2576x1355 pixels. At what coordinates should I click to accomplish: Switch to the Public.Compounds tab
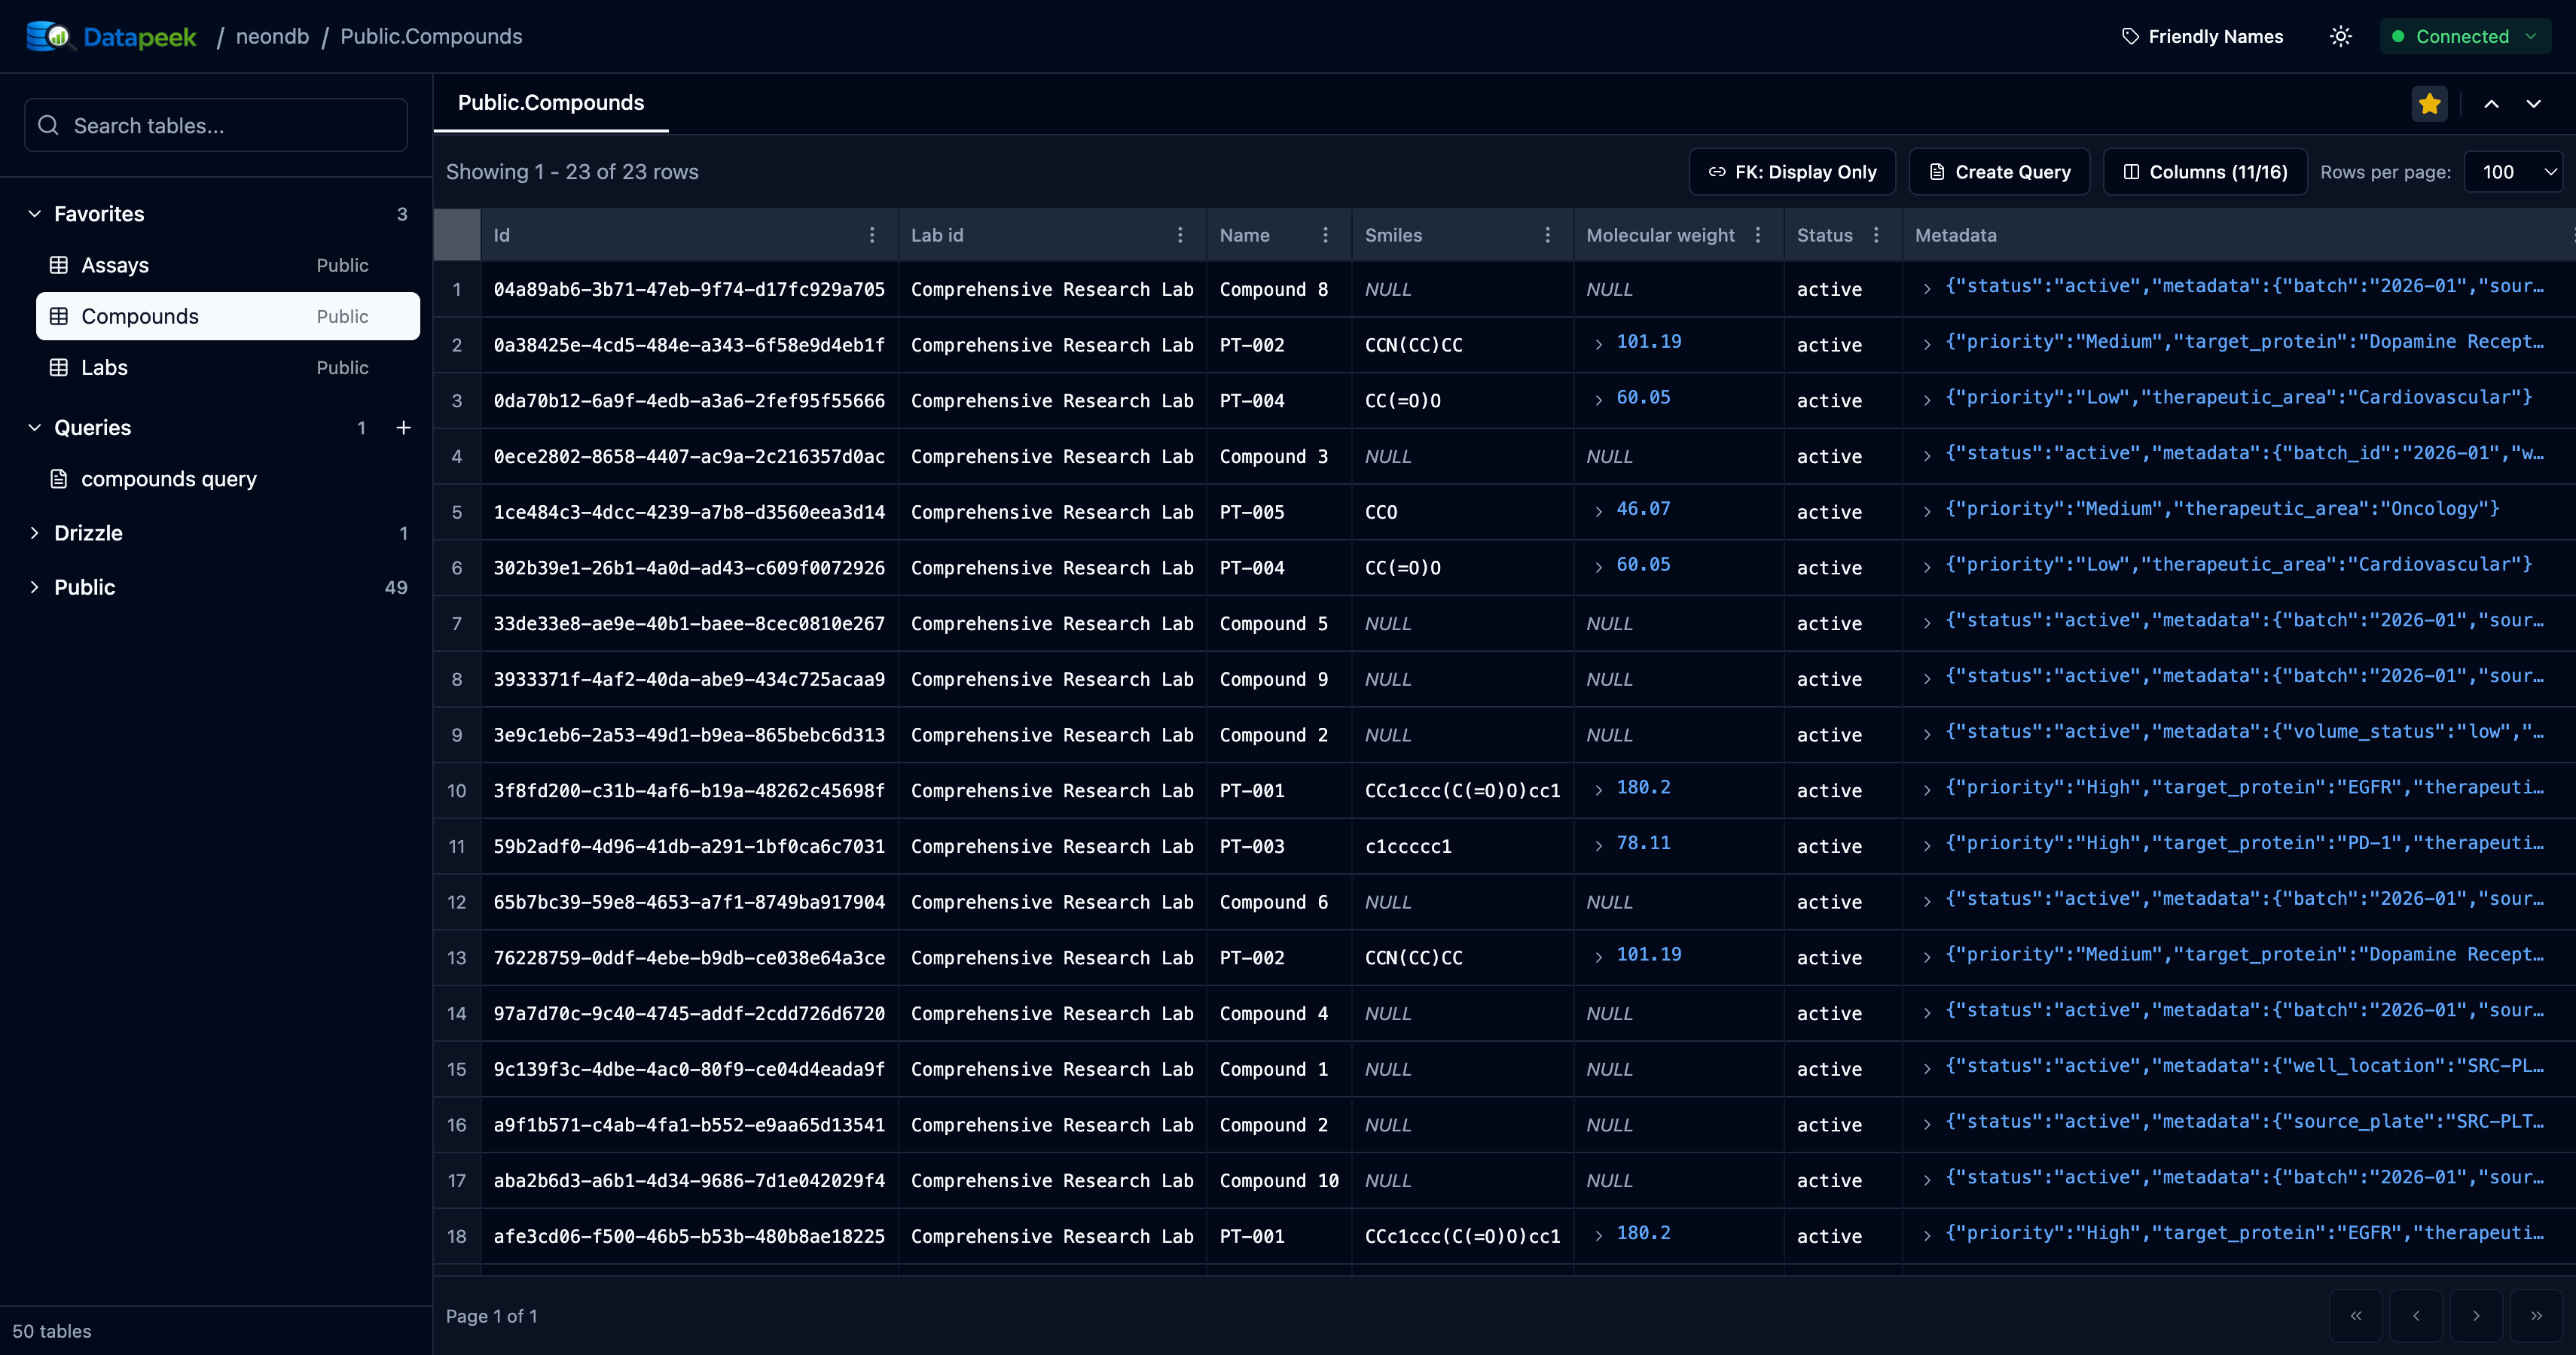pyautogui.click(x=550, y=103)
